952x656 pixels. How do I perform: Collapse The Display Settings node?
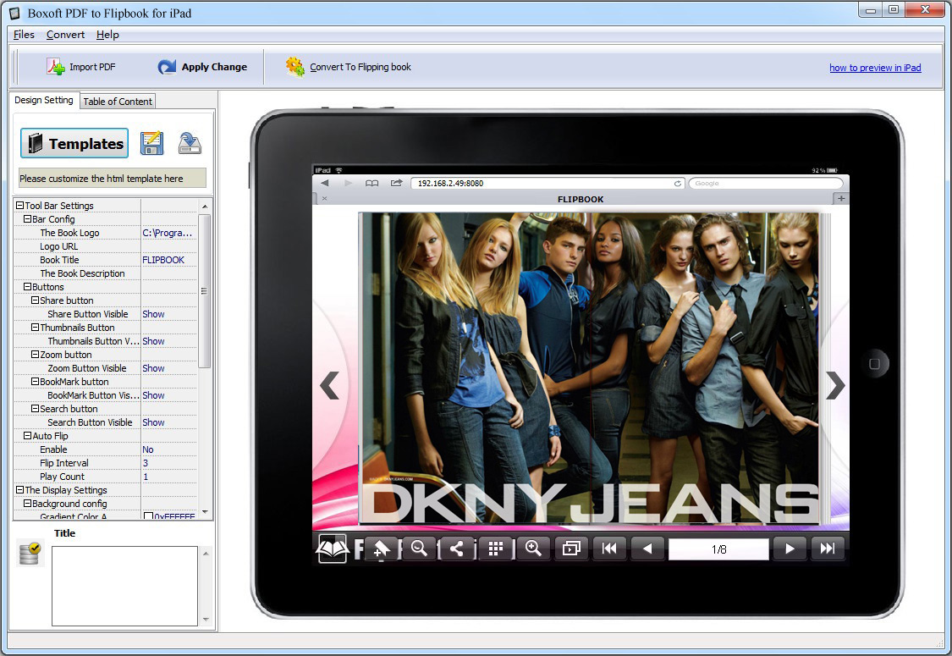pyautogui.click(x=19, y=489)
